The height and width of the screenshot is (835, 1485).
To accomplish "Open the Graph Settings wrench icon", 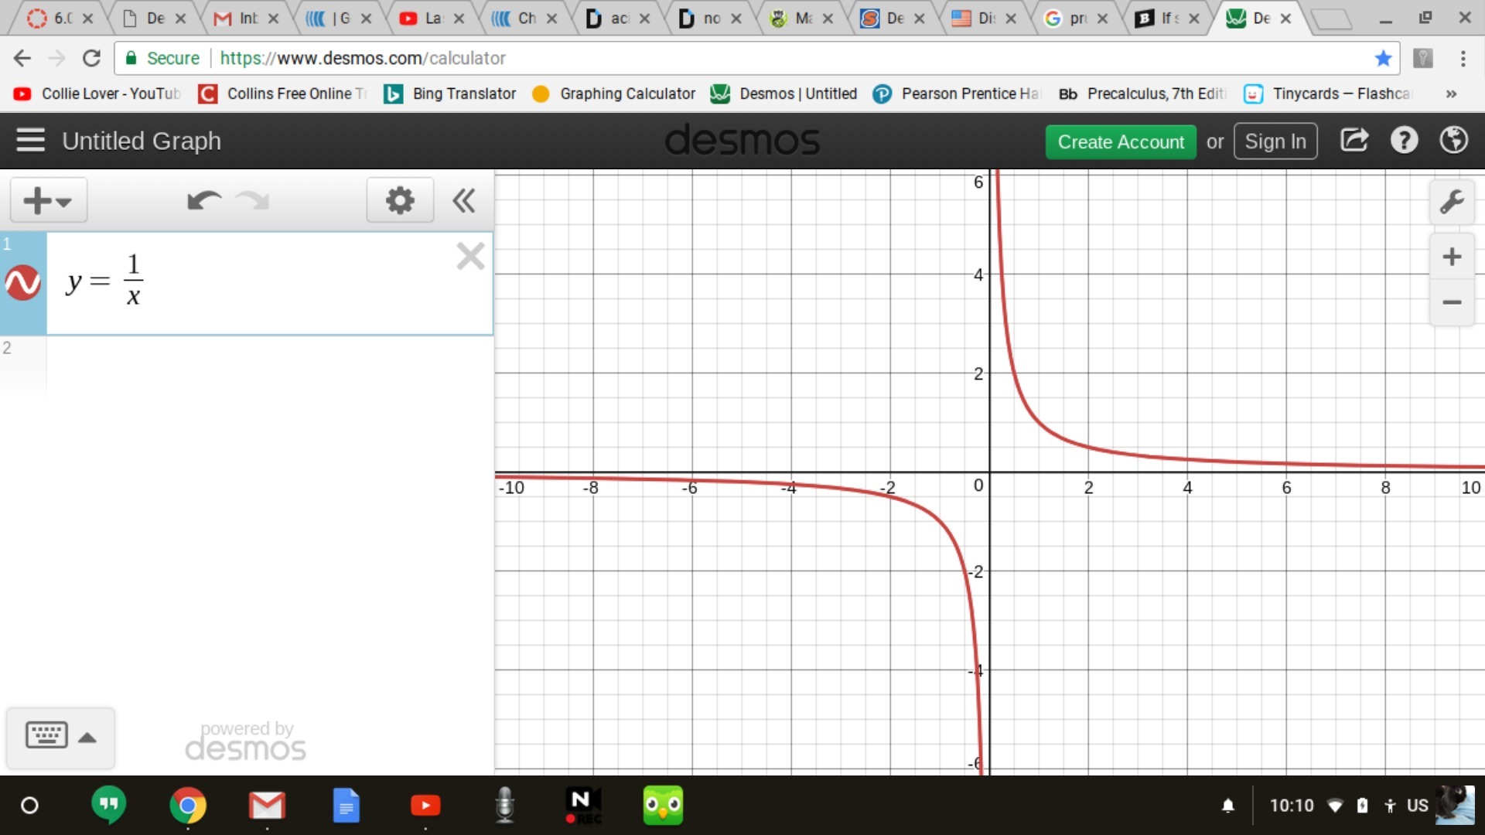I will 1452,202.
